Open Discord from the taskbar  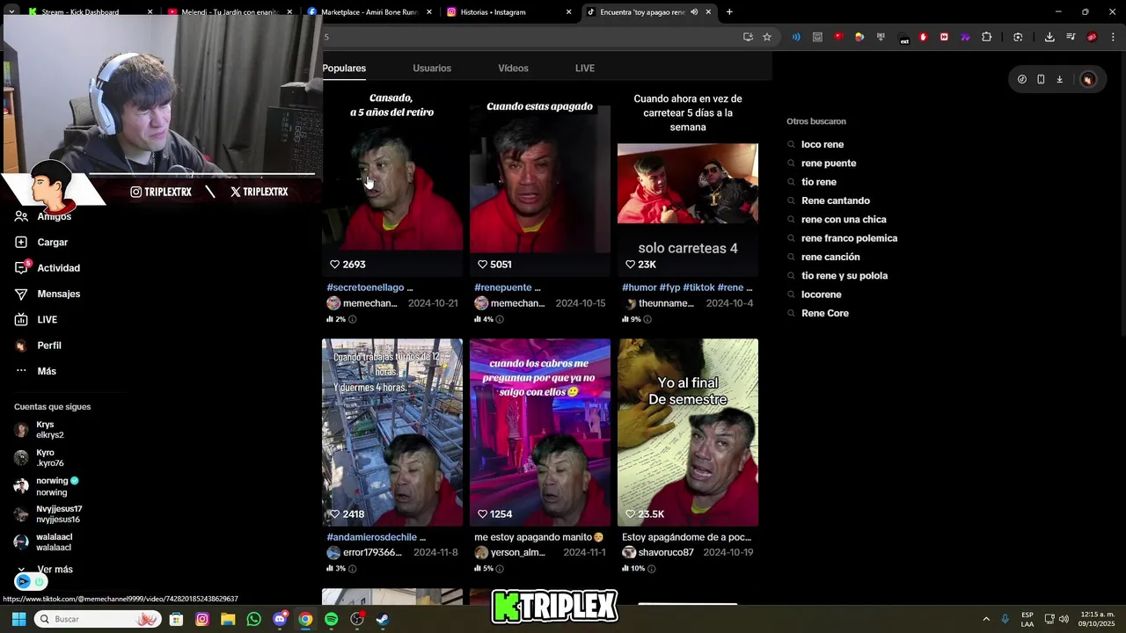pos(280,619)
